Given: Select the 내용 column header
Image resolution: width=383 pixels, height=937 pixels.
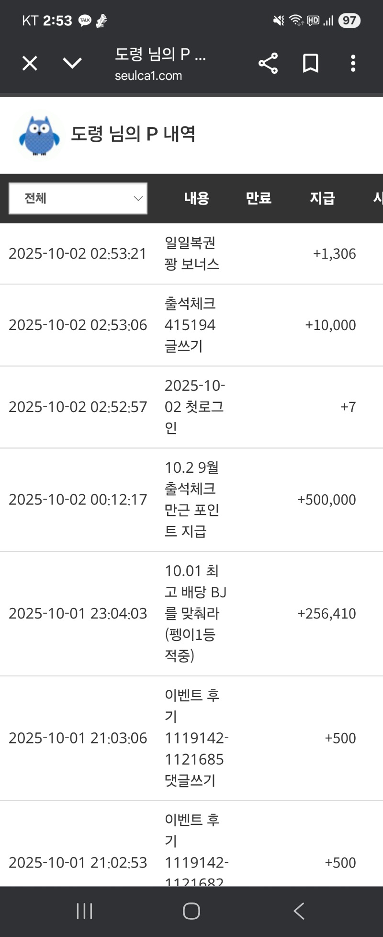Looking at the screenshot, I should [x=197, y=198].
